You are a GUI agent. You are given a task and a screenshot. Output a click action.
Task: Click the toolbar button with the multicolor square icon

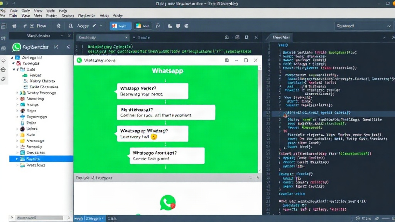point(143,26)
